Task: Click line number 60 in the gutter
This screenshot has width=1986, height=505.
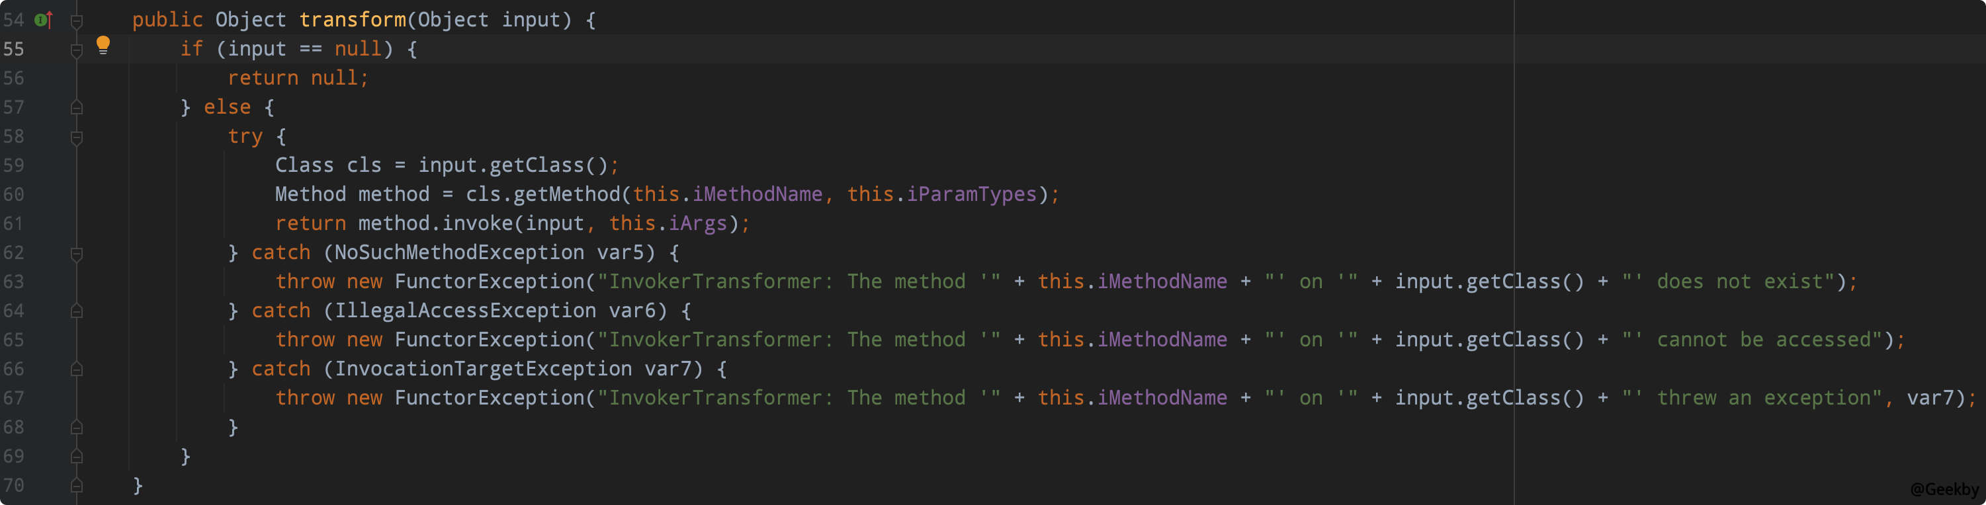Action: (14, 195)
